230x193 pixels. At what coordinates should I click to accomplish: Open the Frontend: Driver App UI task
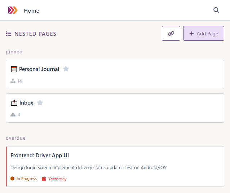40,155
